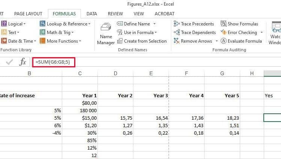Screen dimensions: 281x159
Task: Select column C header
Action: pos(80,73)
